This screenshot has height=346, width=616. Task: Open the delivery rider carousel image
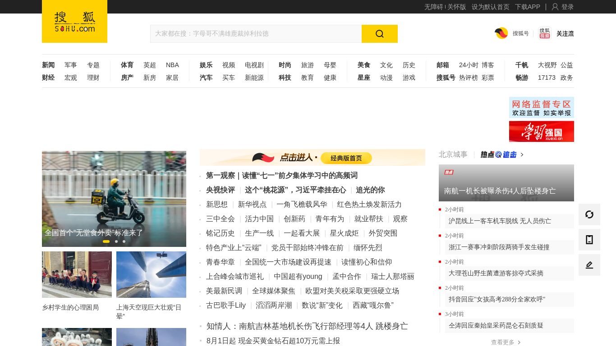[x=114, y=199]
